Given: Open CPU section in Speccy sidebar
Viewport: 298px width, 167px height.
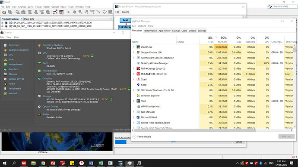Looking at the screenshot, I should 11,55.
